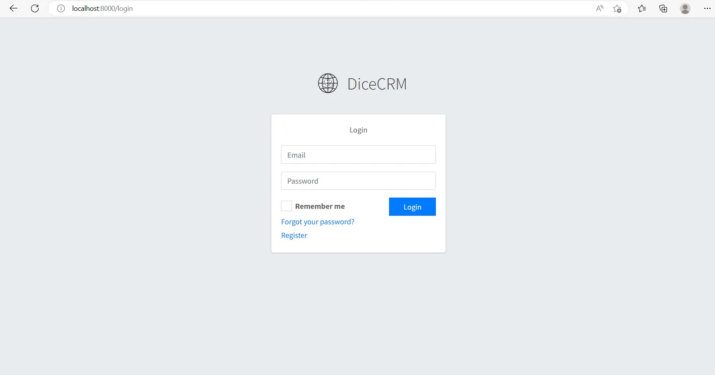This screenshot has width=715, height=375.
Task: Open the Register link
Action: tap(294, 236)
